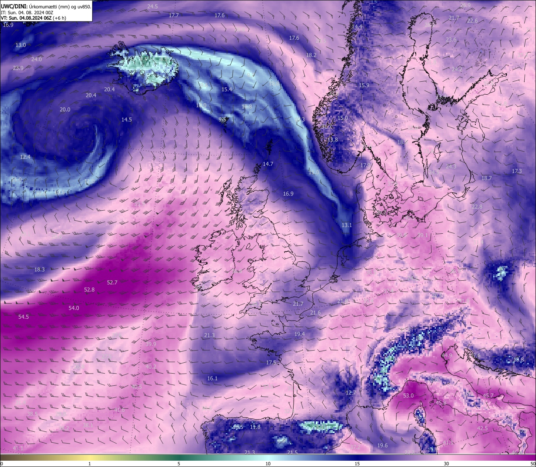Click the 12.7 value label

[x=350, y=392]
